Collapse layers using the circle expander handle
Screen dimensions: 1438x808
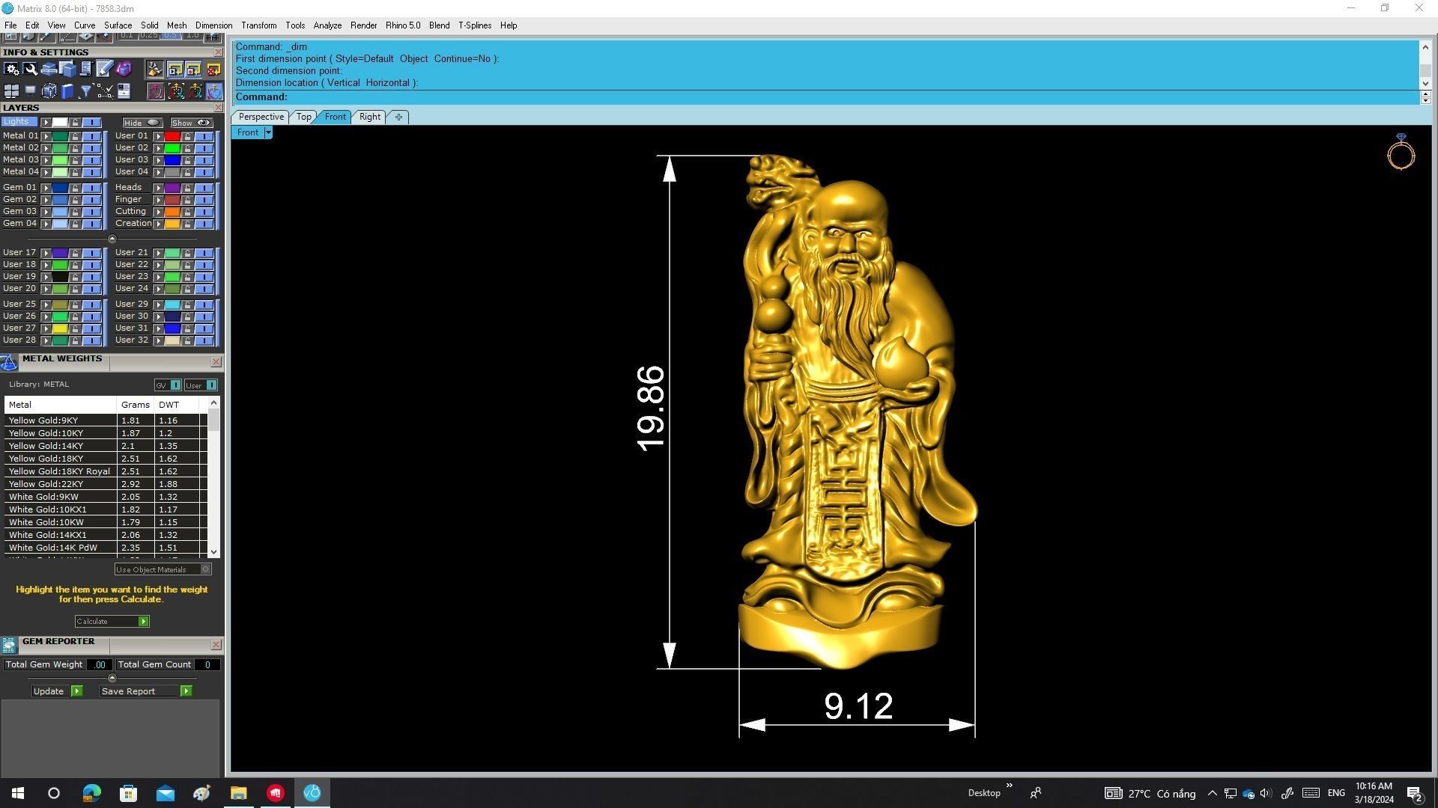112,239
